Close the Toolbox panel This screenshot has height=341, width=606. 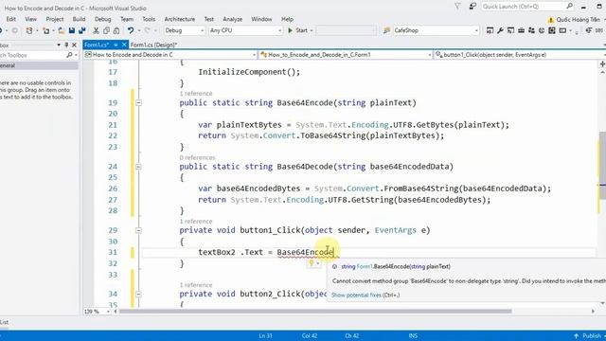(74, 45)
